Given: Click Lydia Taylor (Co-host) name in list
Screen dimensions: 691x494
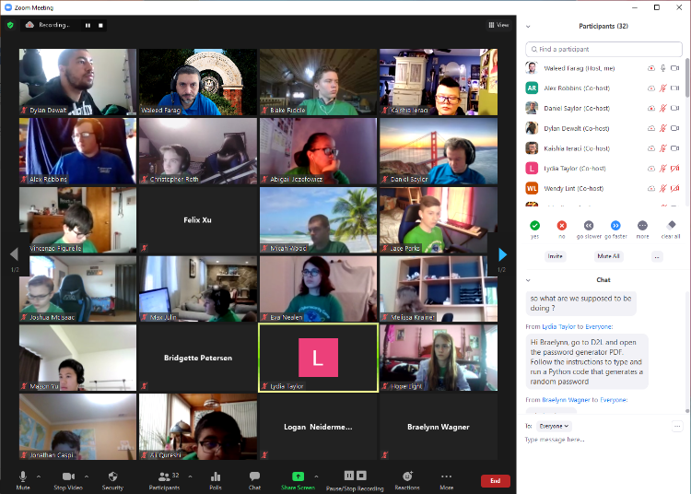Looking at the screenshot, I should coord(575,169).
